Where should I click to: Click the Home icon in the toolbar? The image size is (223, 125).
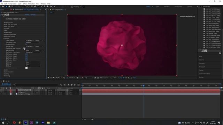coord(3,7)
